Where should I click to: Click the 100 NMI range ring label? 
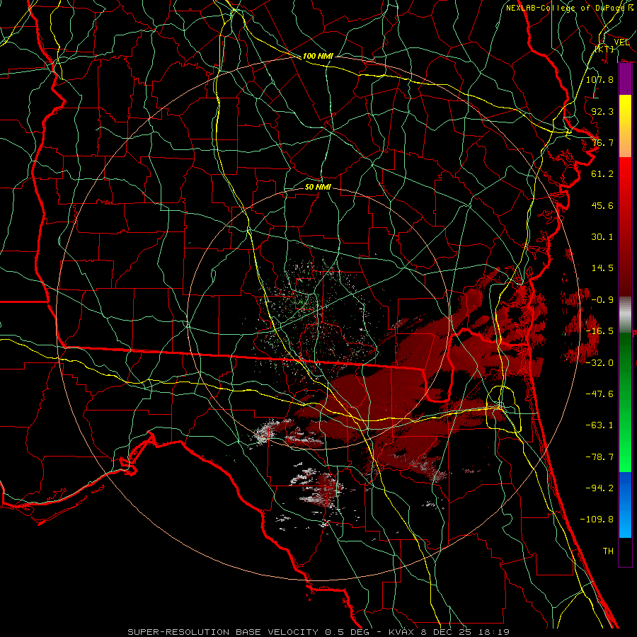pos(318,56)
